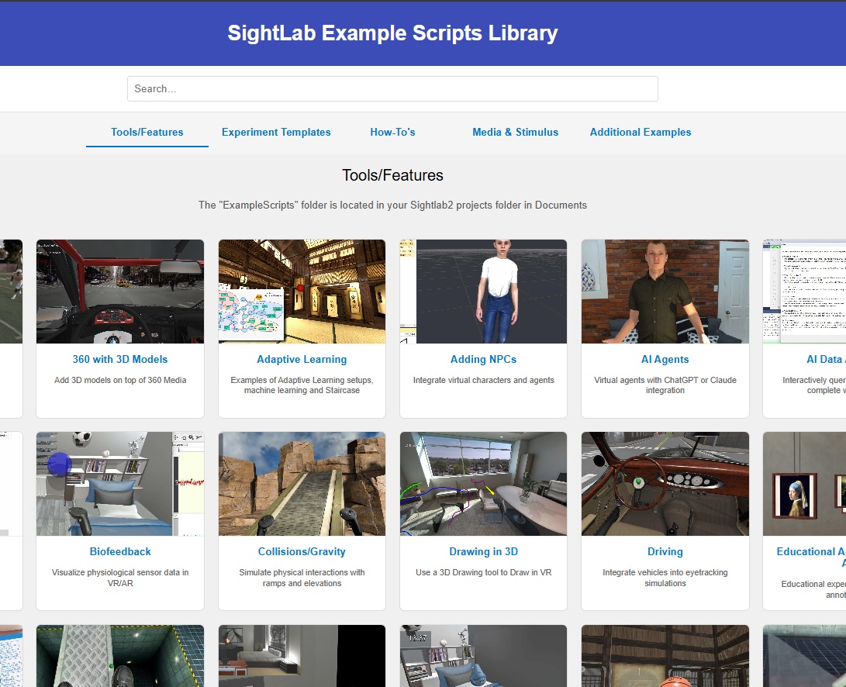Click 'Add 3D models on top of 360 Media'
Viewport: 846px width, 687px height.
coord(119,380)
